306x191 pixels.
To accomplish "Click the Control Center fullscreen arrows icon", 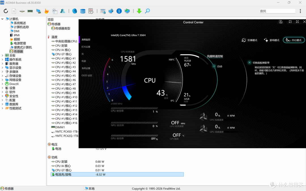I will (297, 22).
